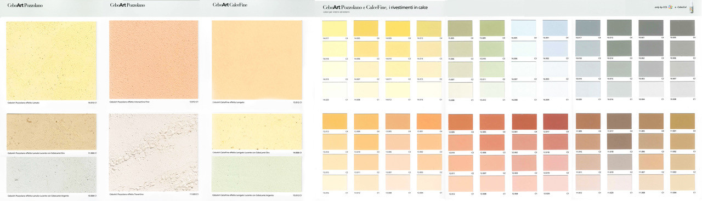The height and width of the screenshot is (201, 702).
Task: Choose beige-green swatch 15.007 C2
Action: (461, 70)
